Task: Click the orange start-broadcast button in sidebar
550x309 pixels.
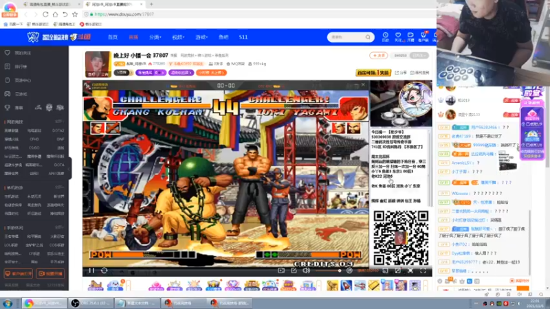Action: click(50, 273)
